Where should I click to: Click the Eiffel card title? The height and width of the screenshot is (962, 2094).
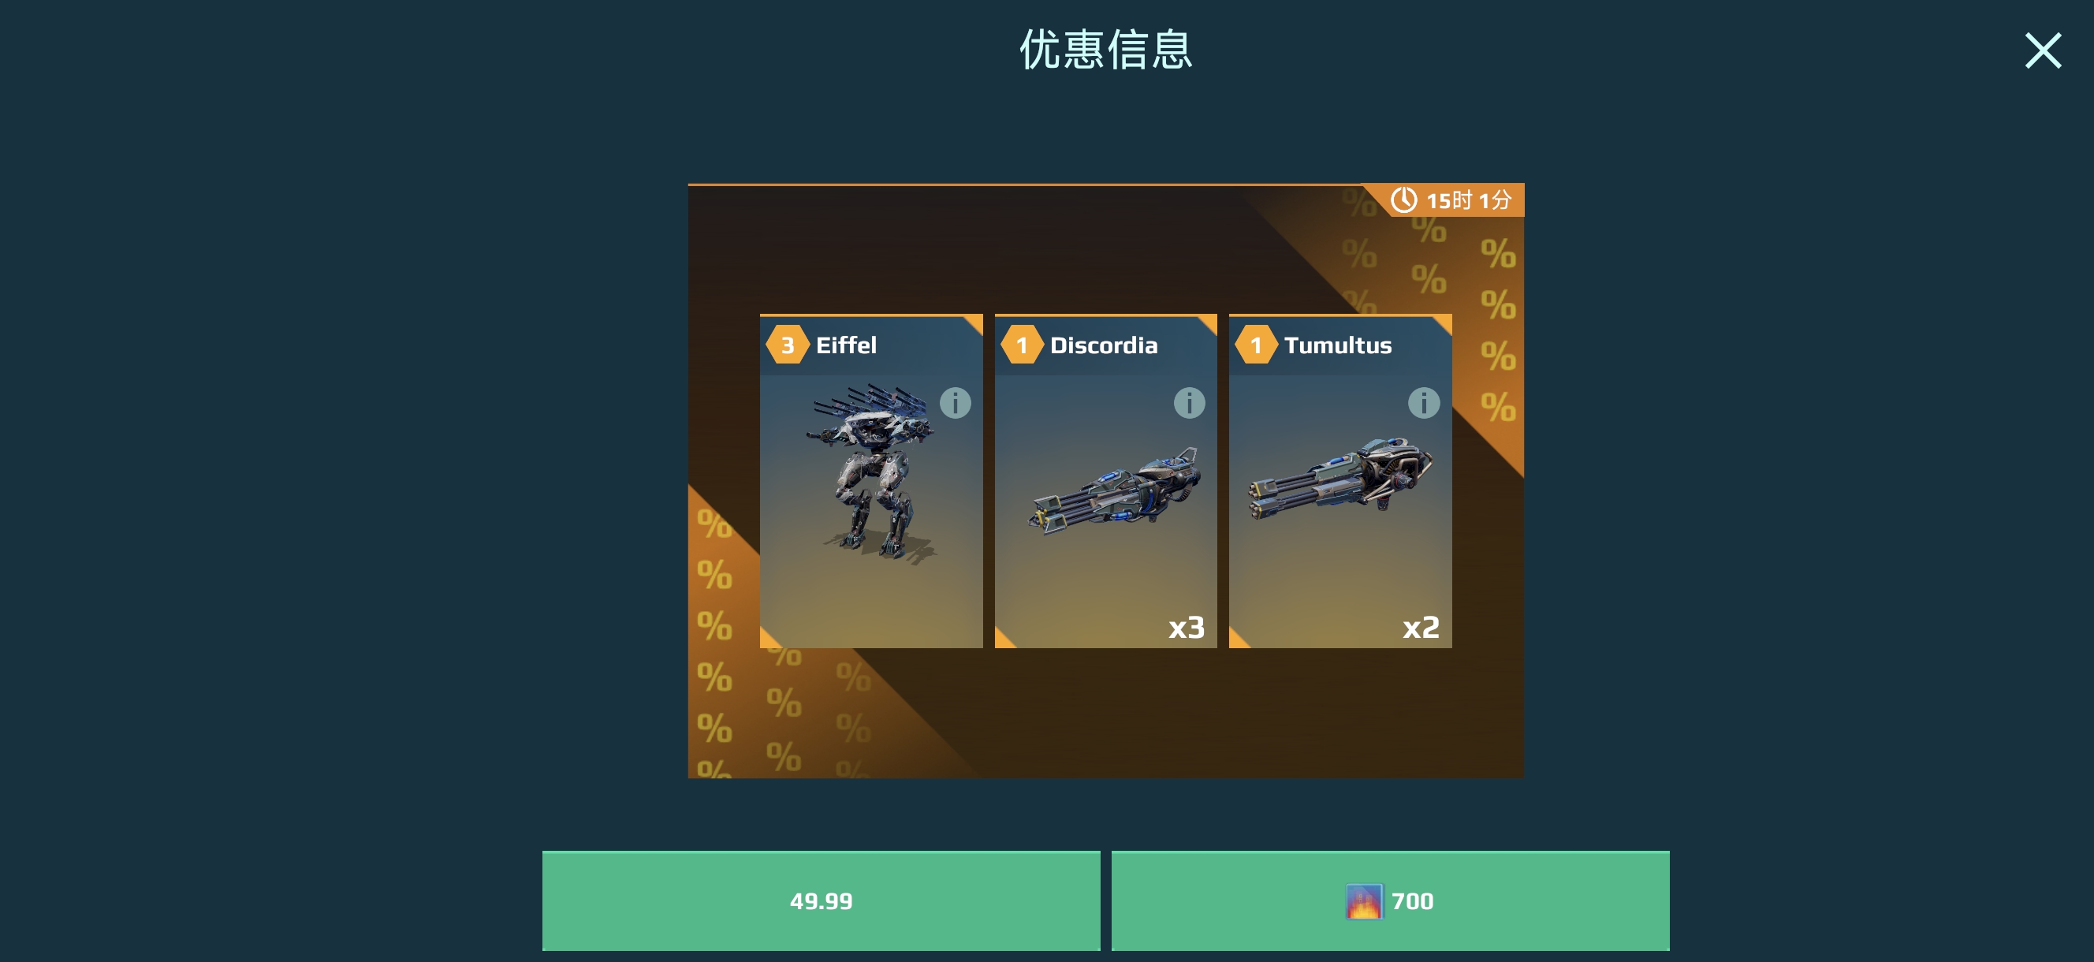(x=846, y=345)
